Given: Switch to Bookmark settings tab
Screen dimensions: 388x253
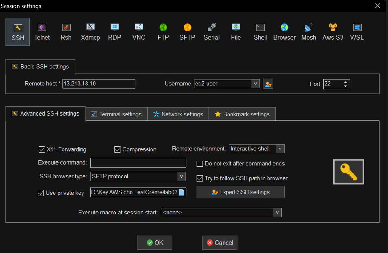Looking at the screenshot, I should [x=242, y=114].
